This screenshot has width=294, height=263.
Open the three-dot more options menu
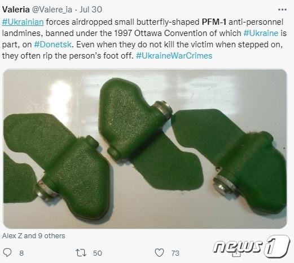point(282,10)
